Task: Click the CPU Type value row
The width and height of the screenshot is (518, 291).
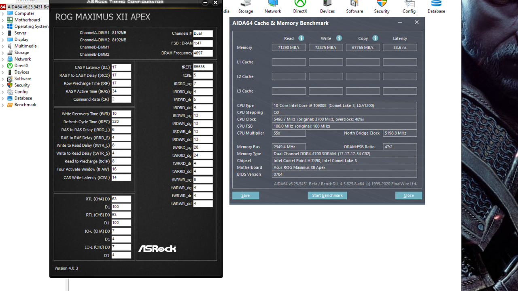Action: pos(344,105)
